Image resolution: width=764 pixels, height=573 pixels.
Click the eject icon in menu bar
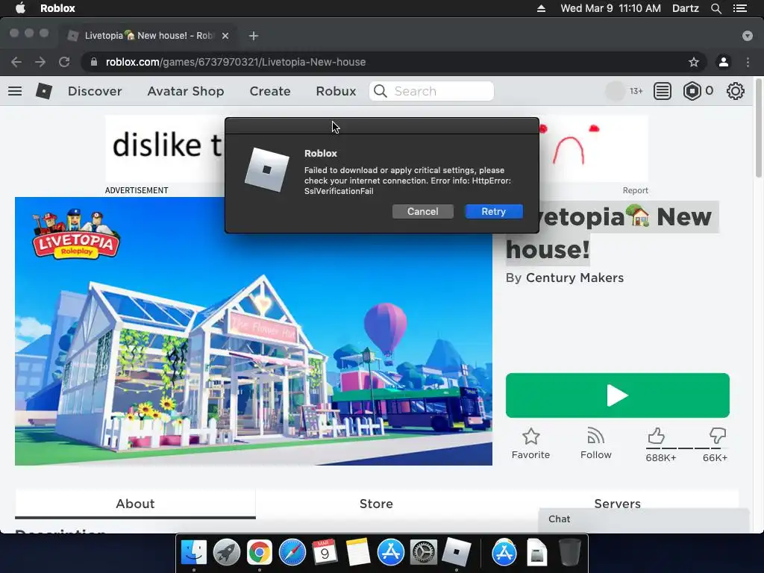point(541,8)
